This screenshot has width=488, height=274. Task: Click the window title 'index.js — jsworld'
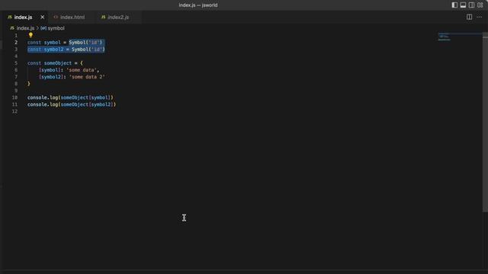(198, 5)
